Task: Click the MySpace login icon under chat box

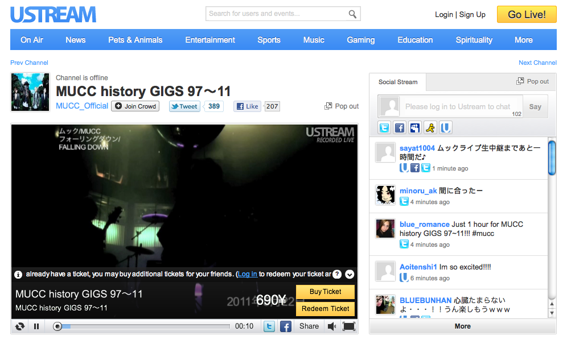Action: click(415, 127)
